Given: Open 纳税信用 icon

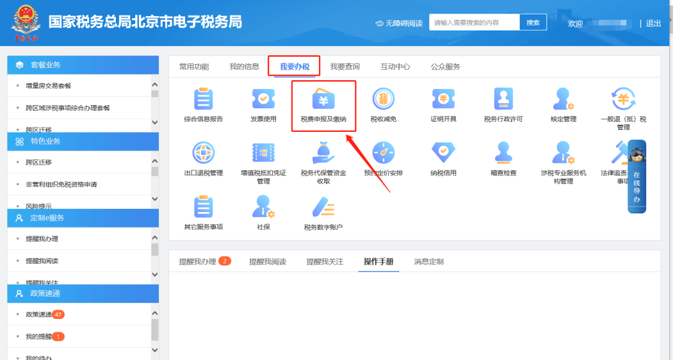Looking at the screenshot, I should click(x=444, y=153).
